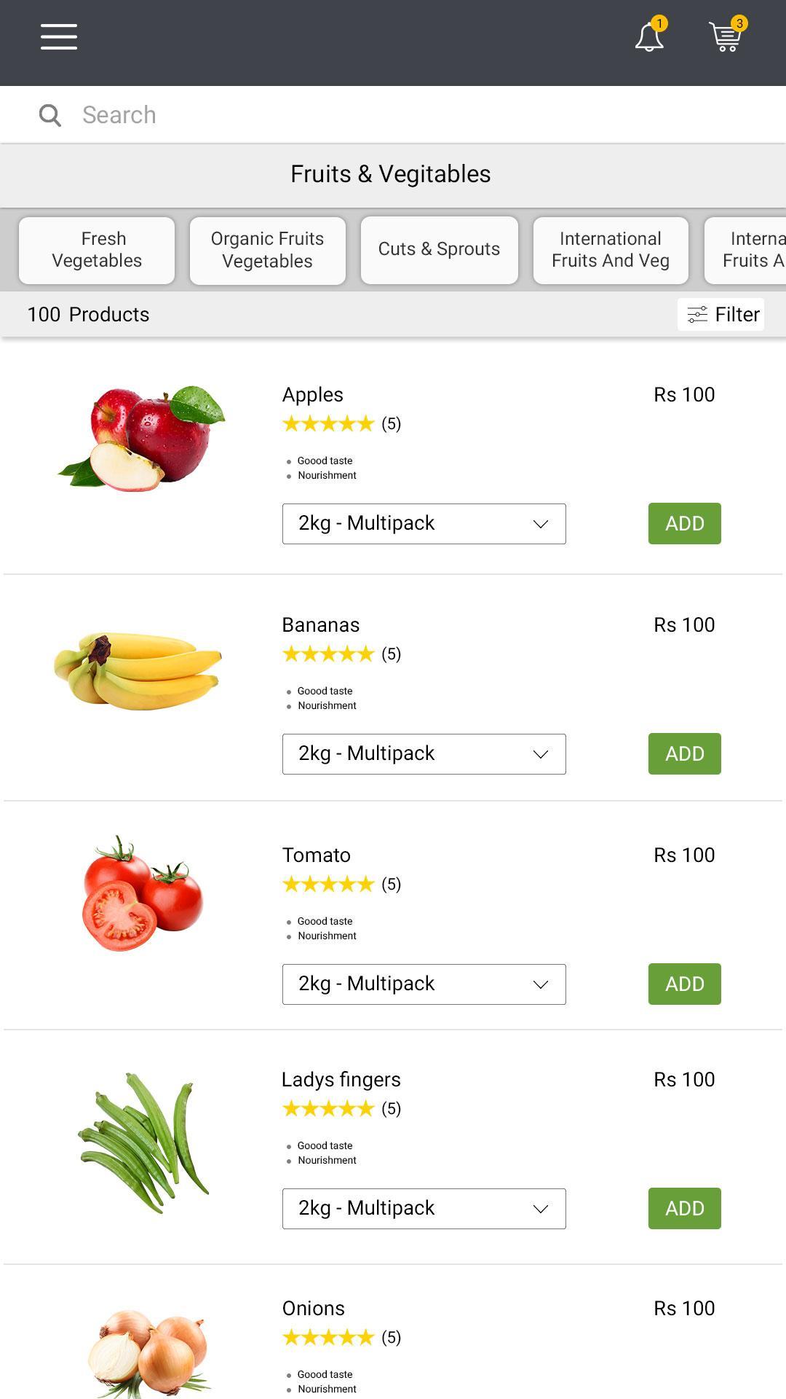786x1399 pixels.
Task: Select Organic Fruits Vegetables tab
Action: point(268,250)
